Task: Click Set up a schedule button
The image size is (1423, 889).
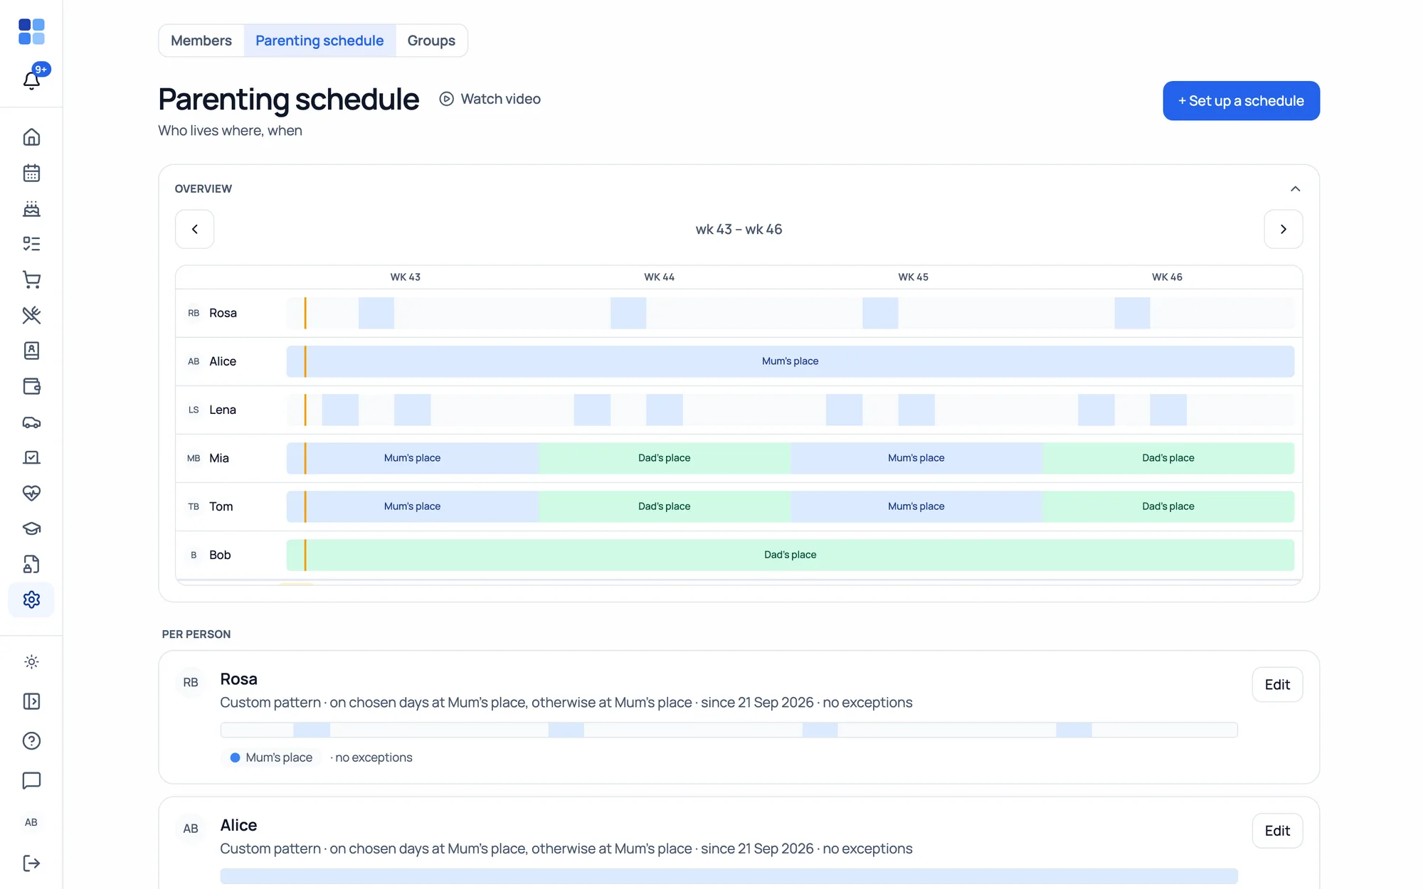Action: pos(1241,101)
